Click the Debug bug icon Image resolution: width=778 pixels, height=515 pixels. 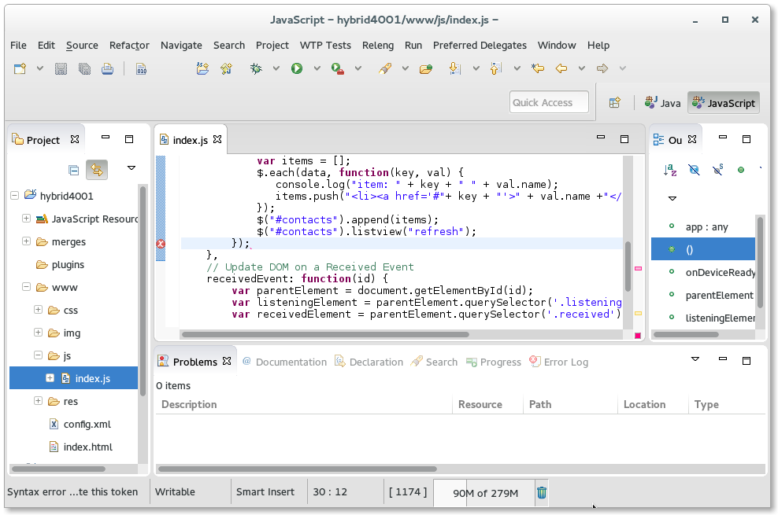256,69
